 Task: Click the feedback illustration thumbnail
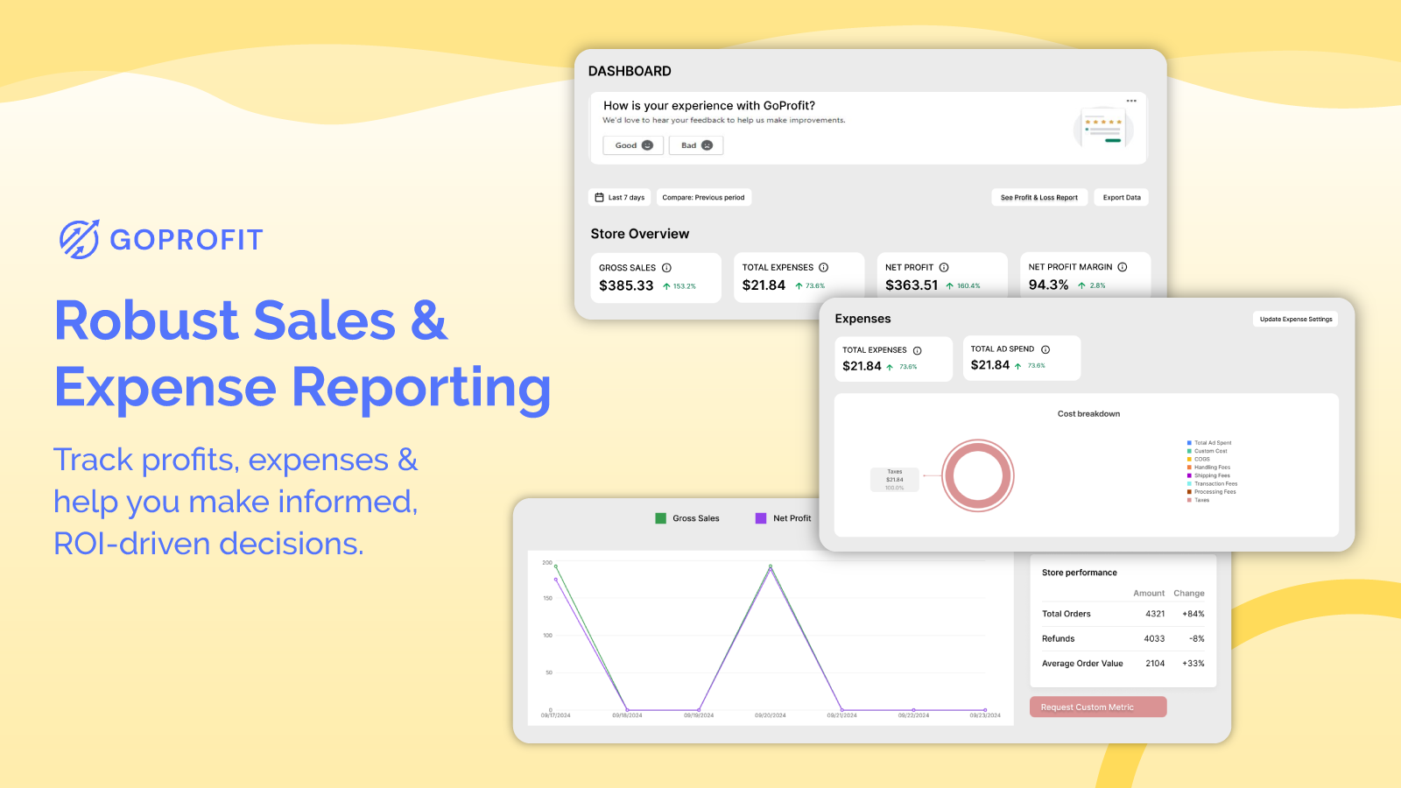[x=1103, y=128]
